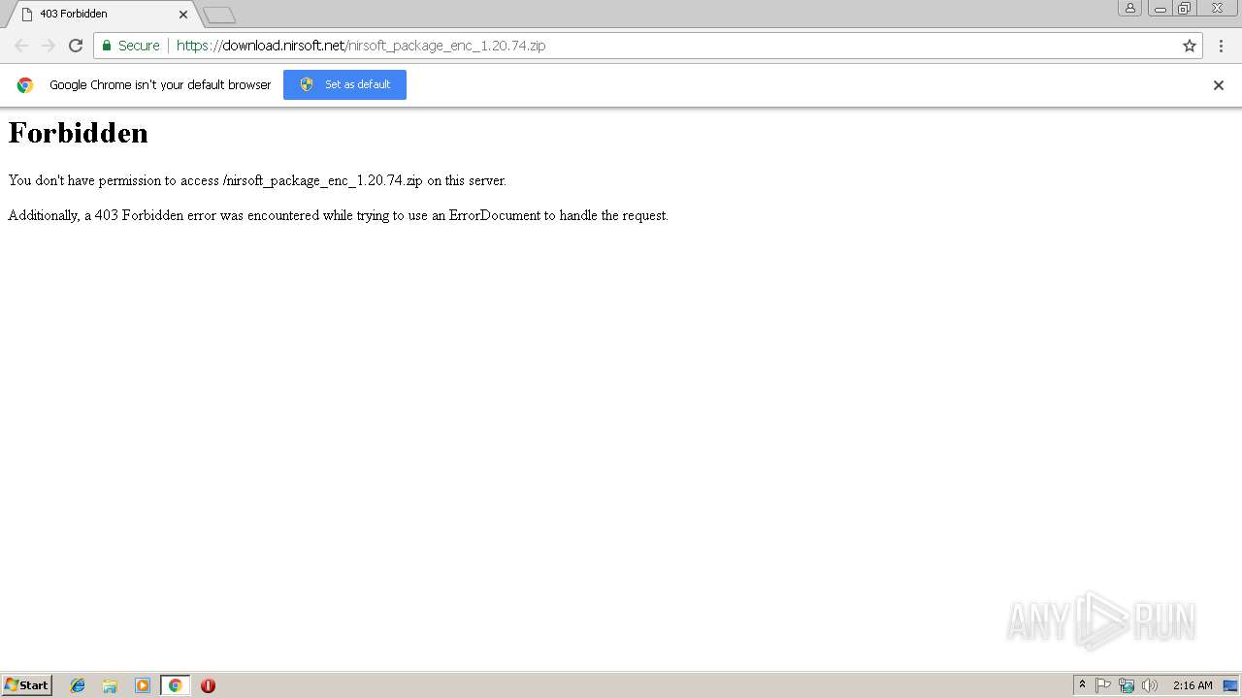Click Set as default button
Screen dimensions: 1242x698
[344, 84]
